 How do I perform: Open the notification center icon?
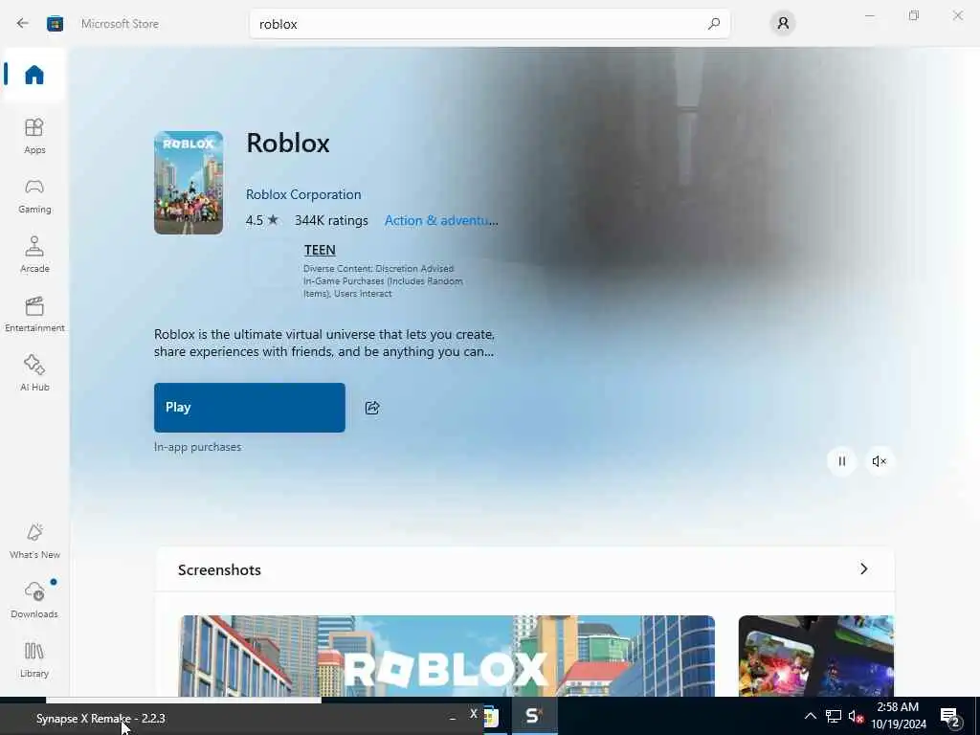[950, 718]
